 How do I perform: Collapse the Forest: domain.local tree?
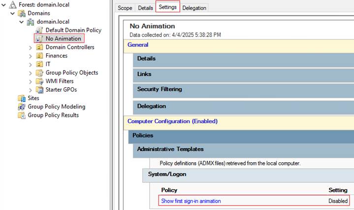[x=4, y=5]
